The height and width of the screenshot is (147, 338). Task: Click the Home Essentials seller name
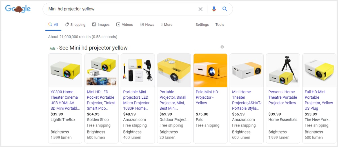click(283, 119)
